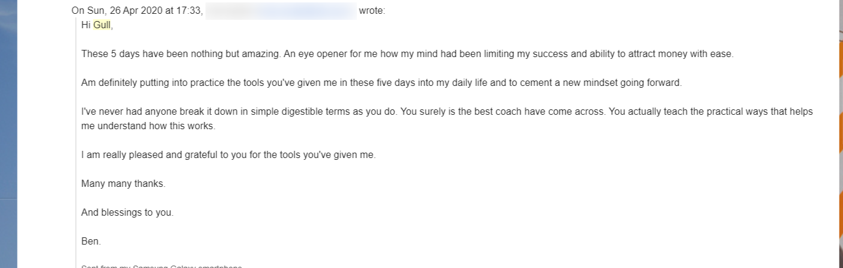Select the "I am really pleased and grateful" line
Image resolution: width=843 pixels, height=268 pixels.
click(x=228, y=155)
